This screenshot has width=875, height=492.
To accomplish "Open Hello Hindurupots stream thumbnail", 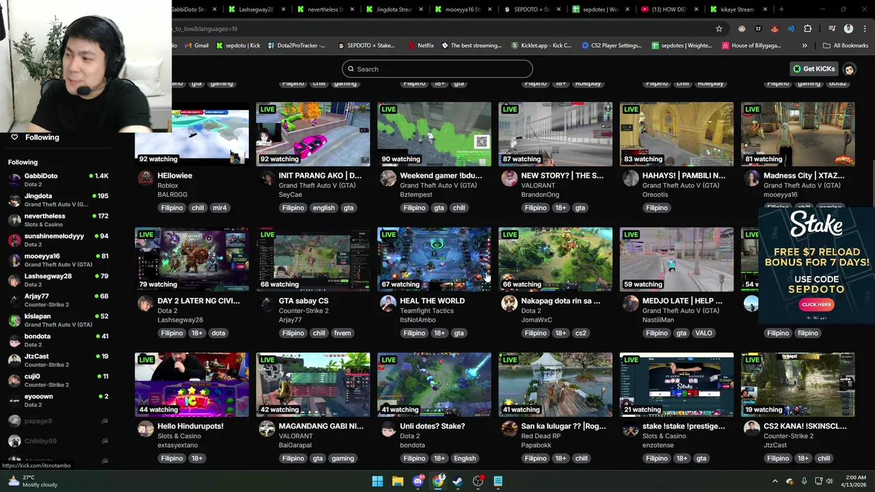I will coord(191,385).
